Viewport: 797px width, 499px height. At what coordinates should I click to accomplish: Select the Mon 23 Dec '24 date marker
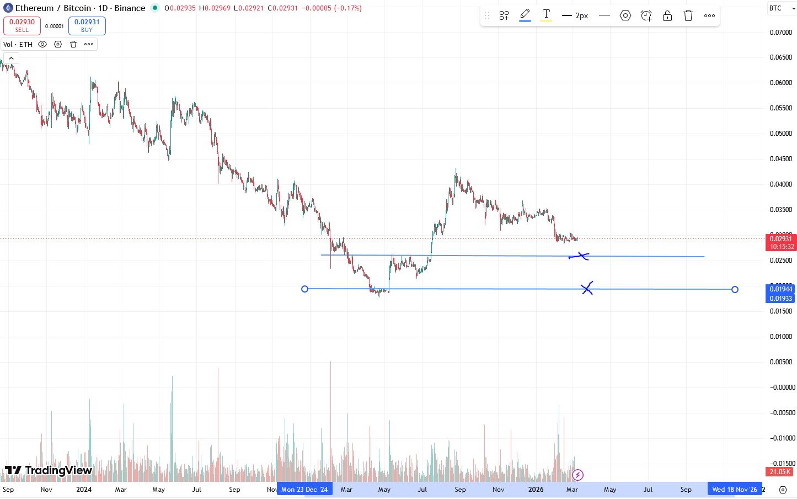[x=304, y=489]
